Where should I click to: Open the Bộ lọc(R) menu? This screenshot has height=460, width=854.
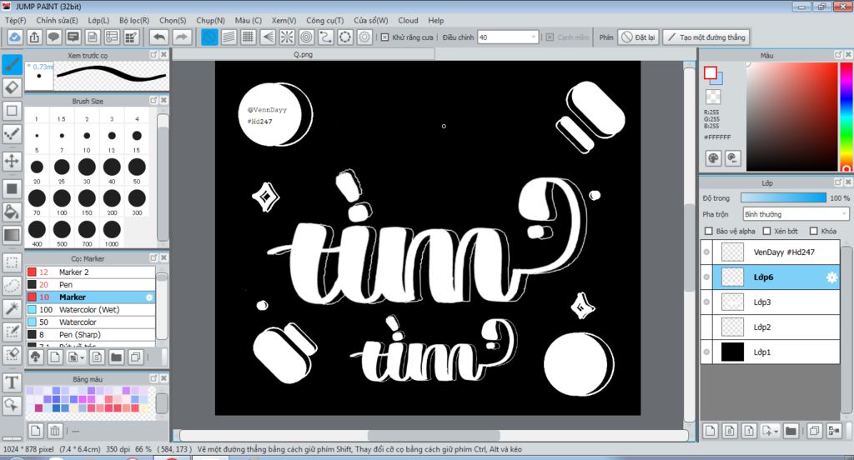[134, 20]
